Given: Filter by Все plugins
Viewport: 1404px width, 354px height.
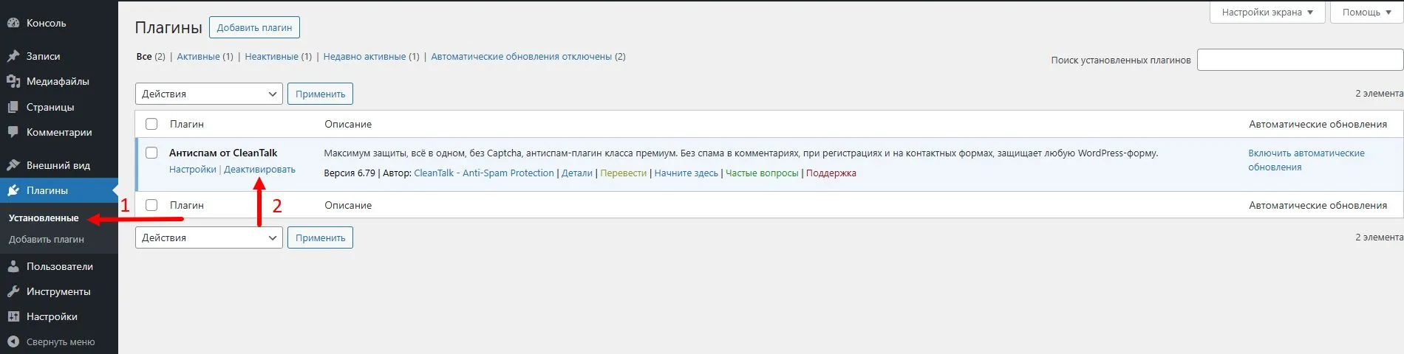Looking at the screenshot, I should (x=144, y=56).
